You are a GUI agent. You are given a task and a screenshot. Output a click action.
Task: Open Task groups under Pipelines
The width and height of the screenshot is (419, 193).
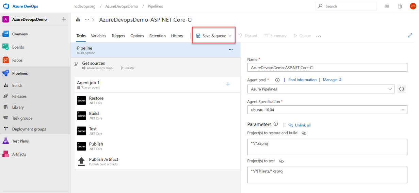pos(22,118)
